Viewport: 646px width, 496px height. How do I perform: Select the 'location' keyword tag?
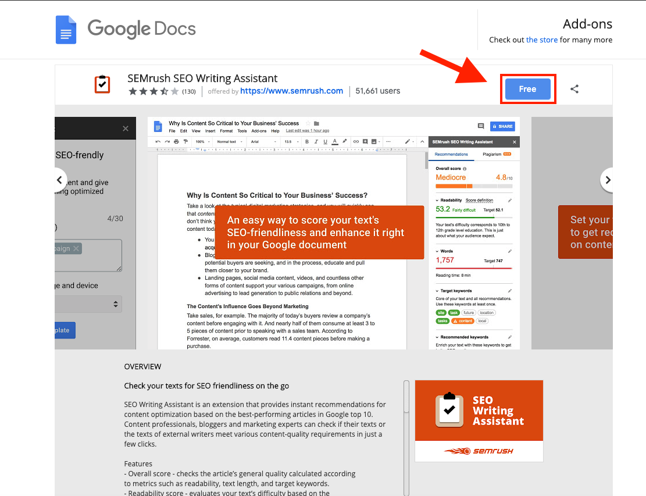tap(487, 313)
